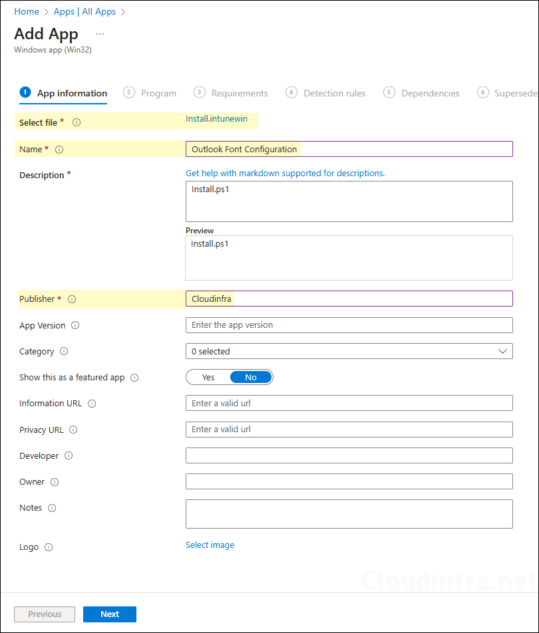The width and height of the screenshot is (539, 633).
Task: Click Select image to add a logo
Action: [x=210, y=545]
